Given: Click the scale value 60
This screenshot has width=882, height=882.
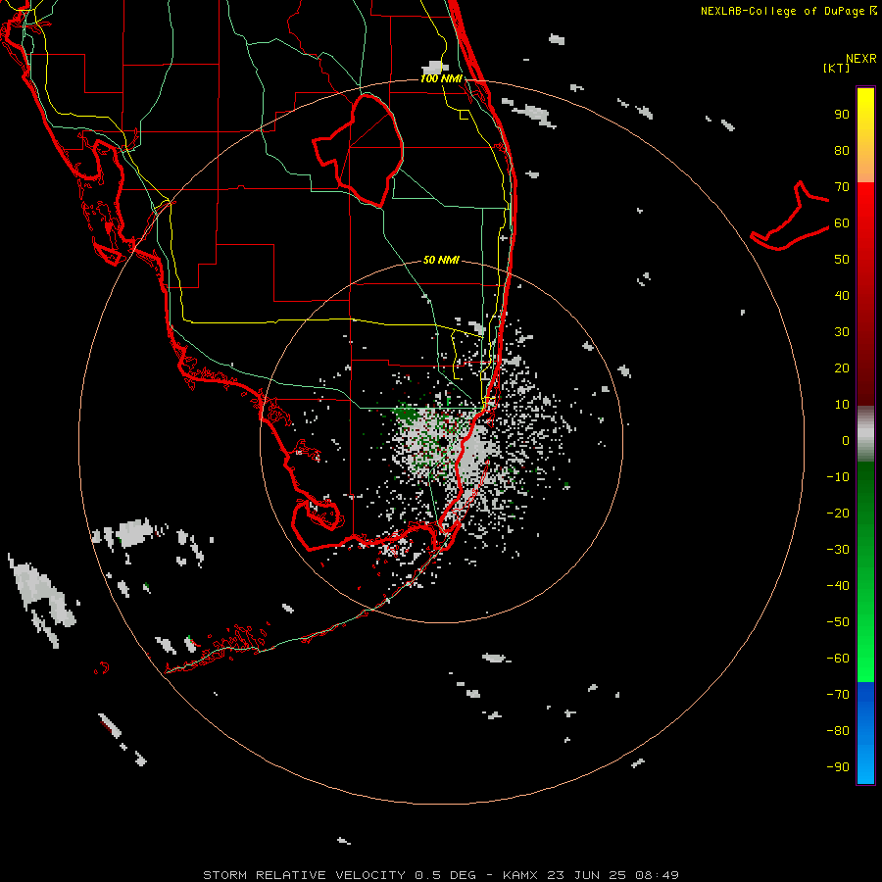Looking at the screenshot, I should click(842, 222).
